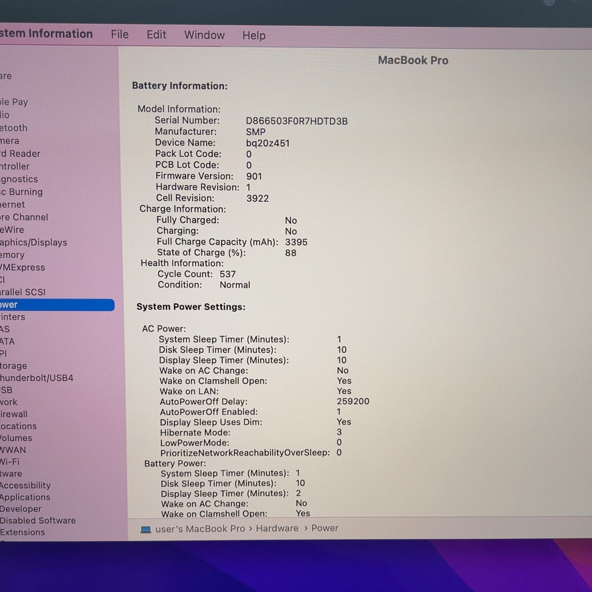Open the File menu
Image resolution: width=592 pixels, height=592 pixels.
[119, 35]
